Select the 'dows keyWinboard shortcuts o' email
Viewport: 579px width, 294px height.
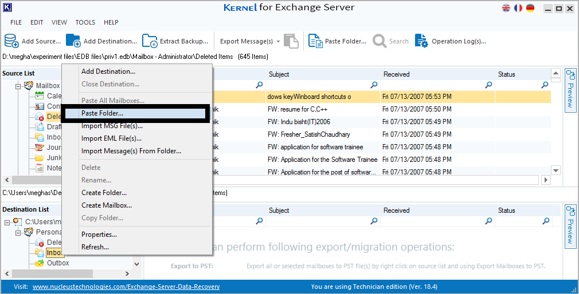coord(309,97)
